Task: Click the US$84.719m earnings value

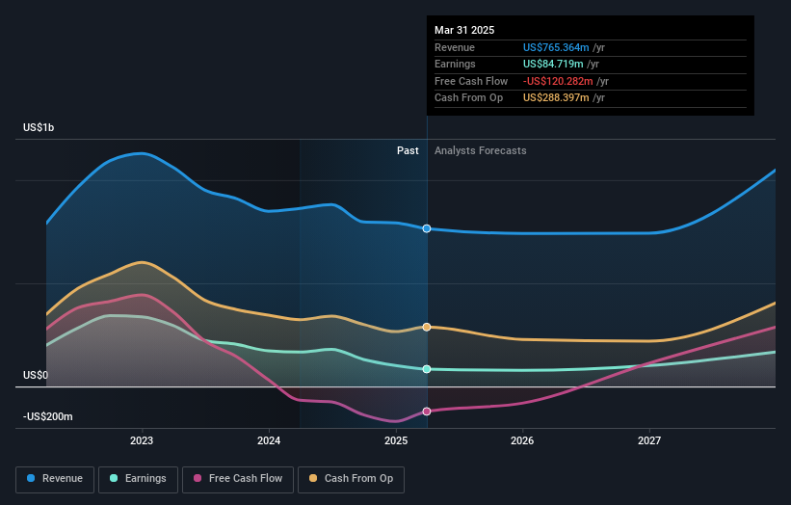Action: coord(553,64)
